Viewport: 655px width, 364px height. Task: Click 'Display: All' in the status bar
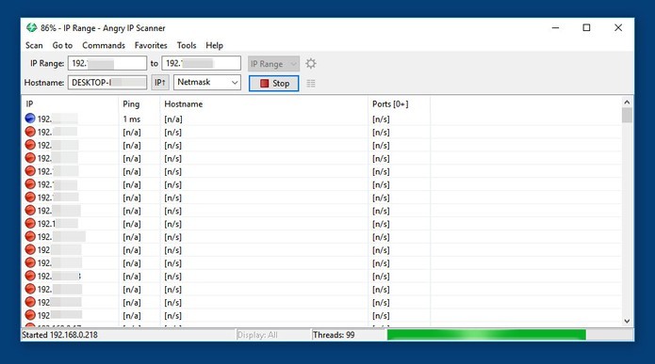pos(257,335)
